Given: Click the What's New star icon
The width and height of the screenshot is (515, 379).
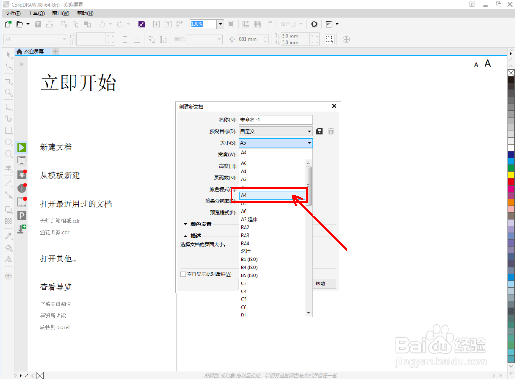Looking at the screenshot, I should click(x=22, y=174).
